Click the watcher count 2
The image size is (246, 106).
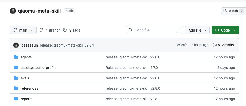click(x=241, y=11)
